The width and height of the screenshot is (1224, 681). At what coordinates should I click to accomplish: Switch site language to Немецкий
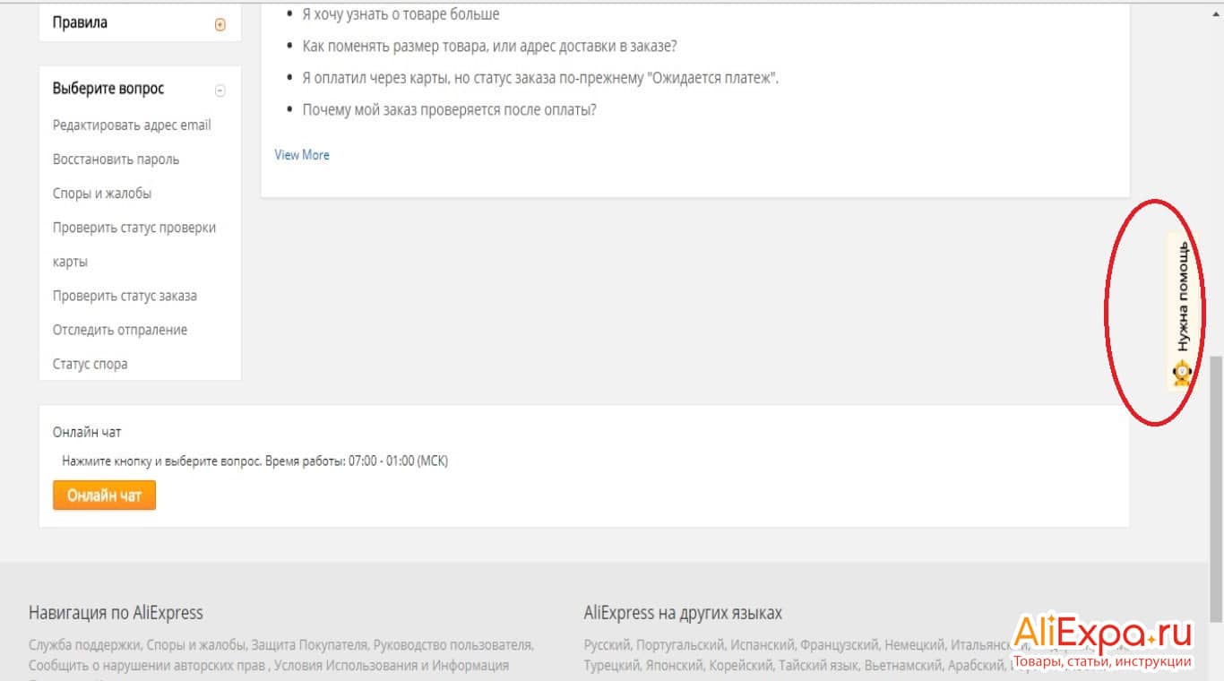[914, 644]
